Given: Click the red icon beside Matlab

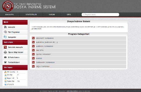Looking at the screenshot, I should [33, 58].
